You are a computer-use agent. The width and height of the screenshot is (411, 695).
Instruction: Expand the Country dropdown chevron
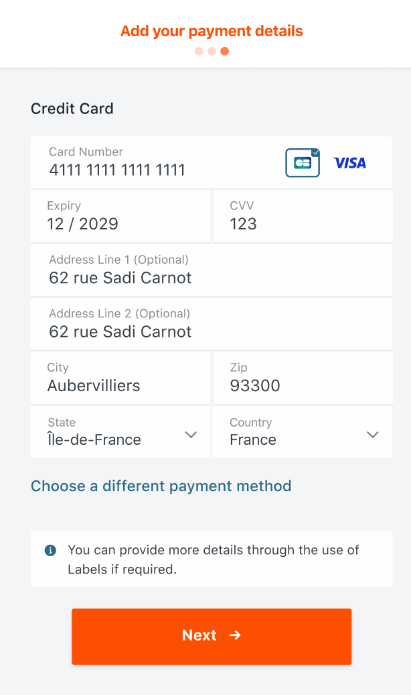click(373, 435)
